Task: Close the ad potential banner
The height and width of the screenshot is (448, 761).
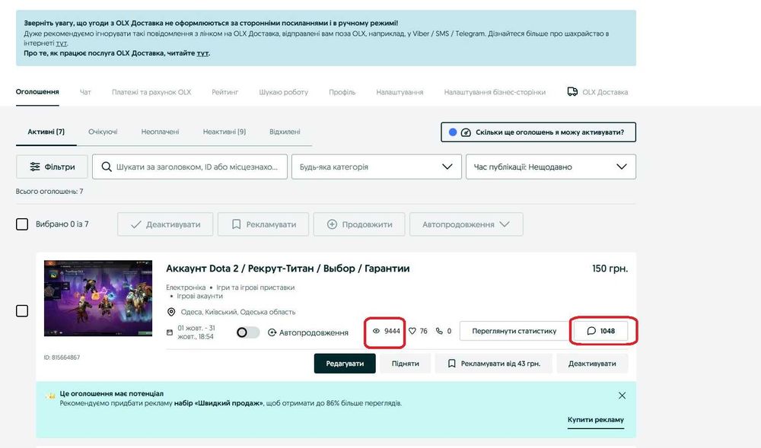Action: 622,396
